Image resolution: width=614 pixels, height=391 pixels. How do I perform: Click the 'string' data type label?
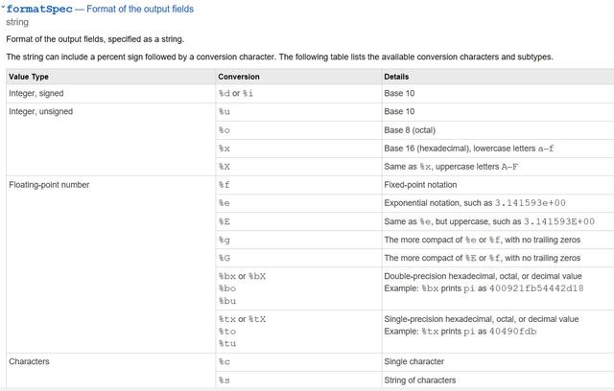pyautogui.click(x=17, y=22)
